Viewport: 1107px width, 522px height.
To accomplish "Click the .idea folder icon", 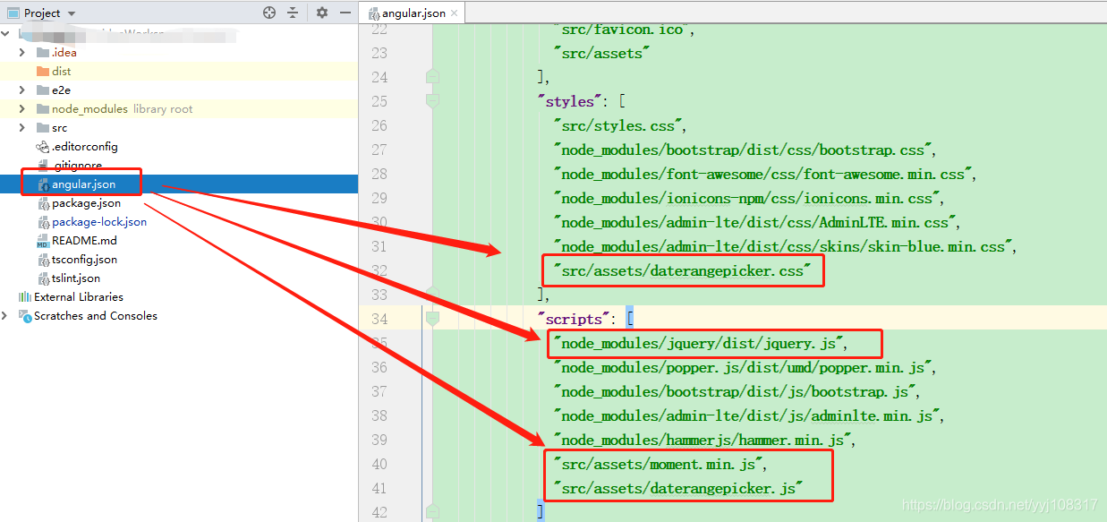I will click(42, 52).
